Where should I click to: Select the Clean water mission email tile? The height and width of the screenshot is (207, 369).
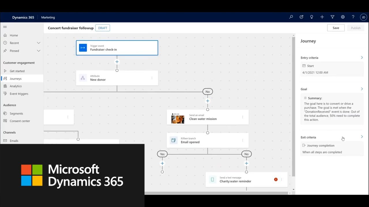pos(208,117)
